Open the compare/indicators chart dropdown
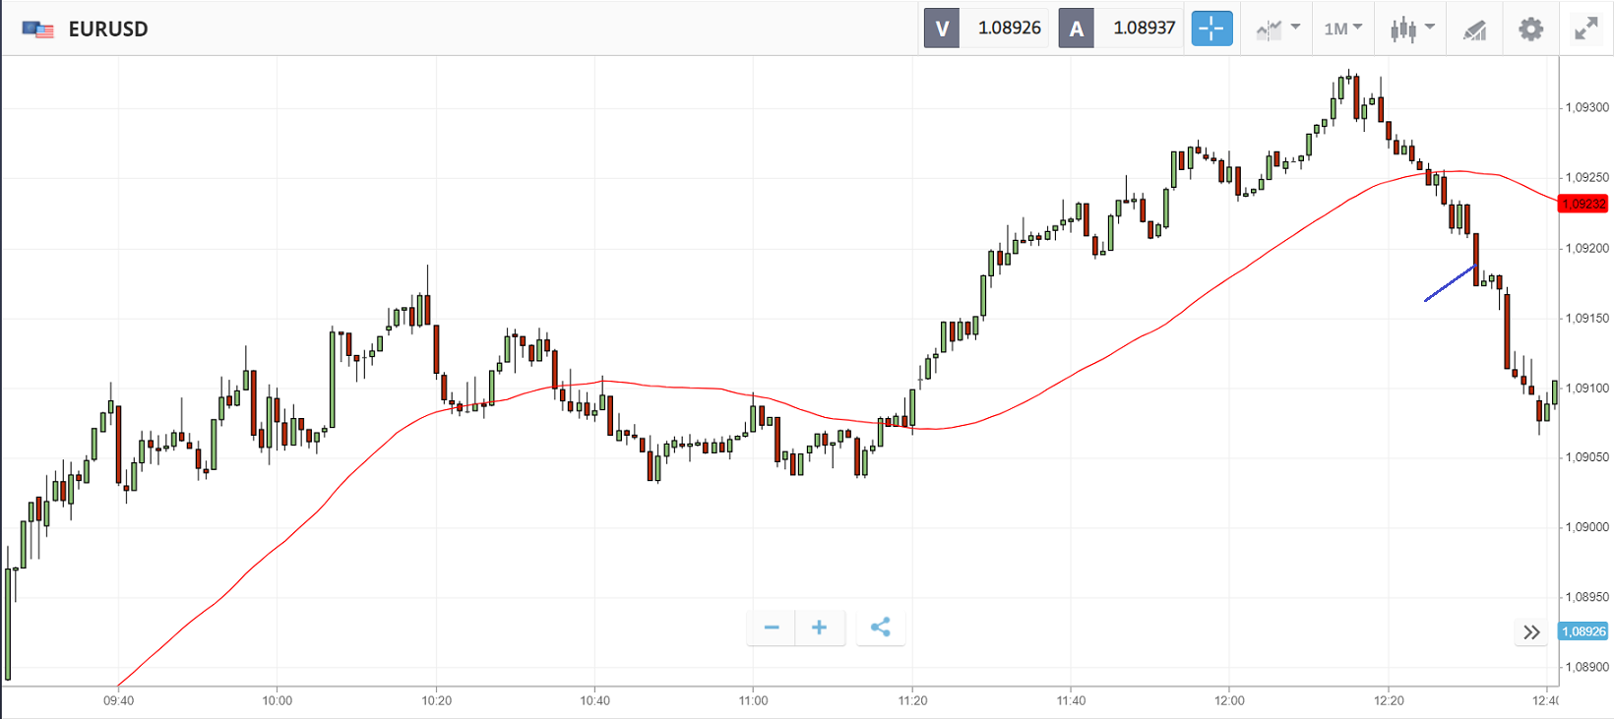This screenshot has height=719, width=1614. pos(1277,29)
